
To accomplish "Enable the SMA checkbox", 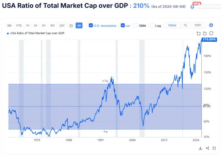I will [x=136, y=25].
